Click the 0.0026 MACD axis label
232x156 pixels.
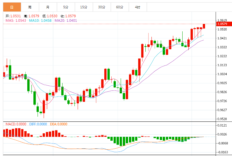(222, 134)
